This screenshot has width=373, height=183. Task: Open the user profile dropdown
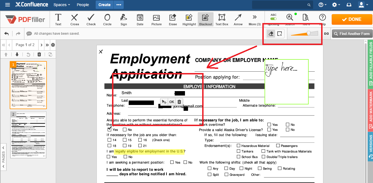click(x=363, y=5)
